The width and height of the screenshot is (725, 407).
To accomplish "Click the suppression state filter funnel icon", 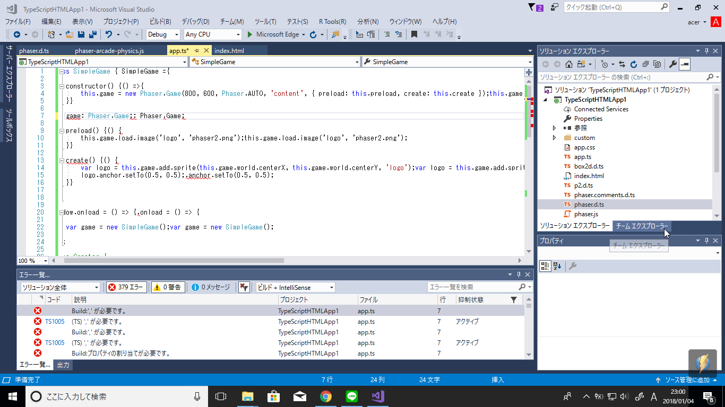I will click(513, 300).
